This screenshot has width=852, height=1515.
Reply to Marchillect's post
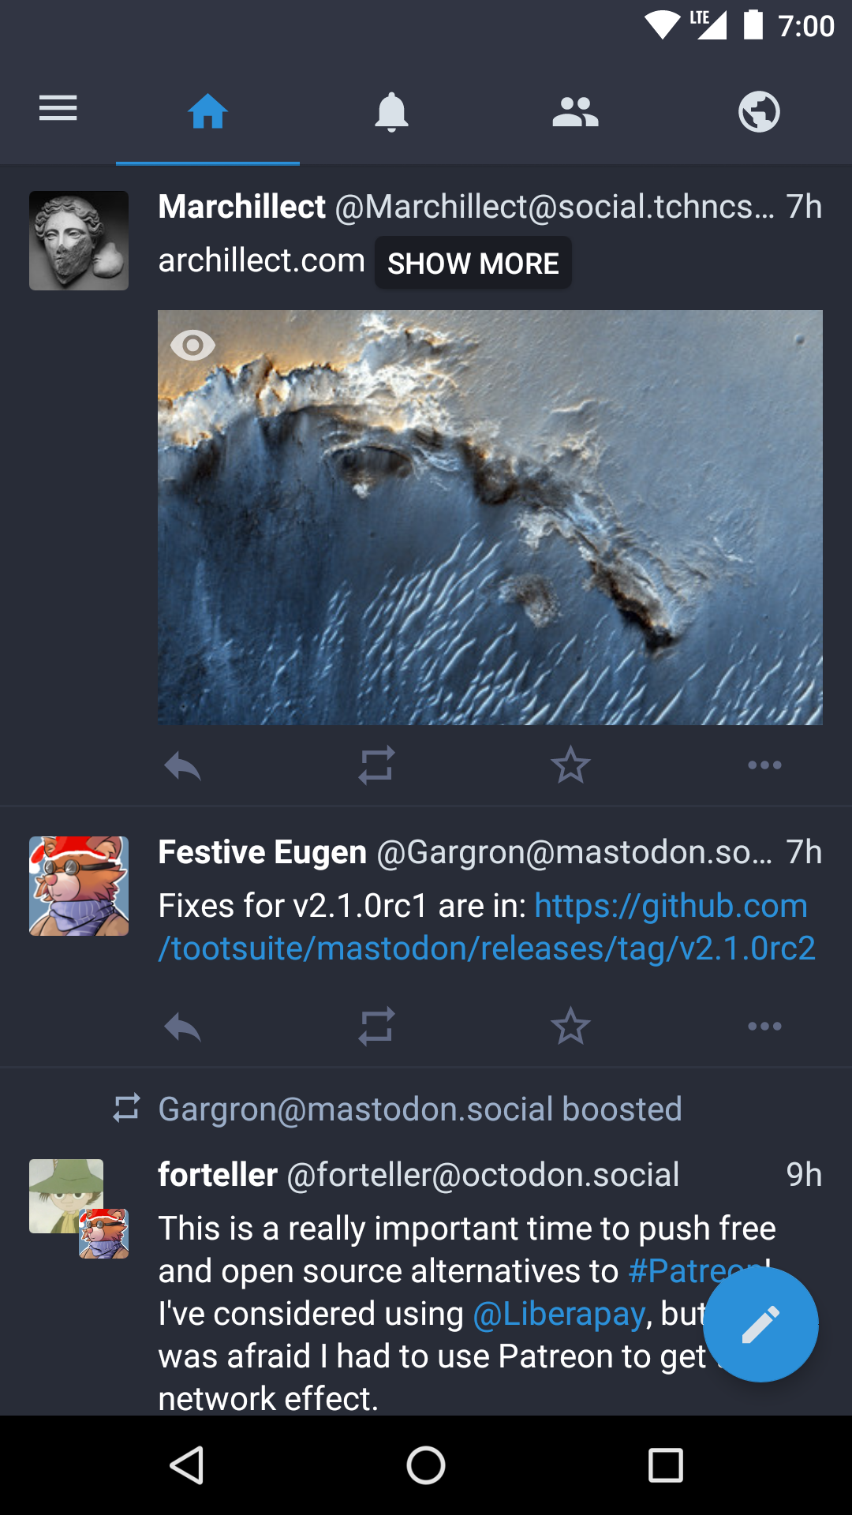[x=183, y=765]
